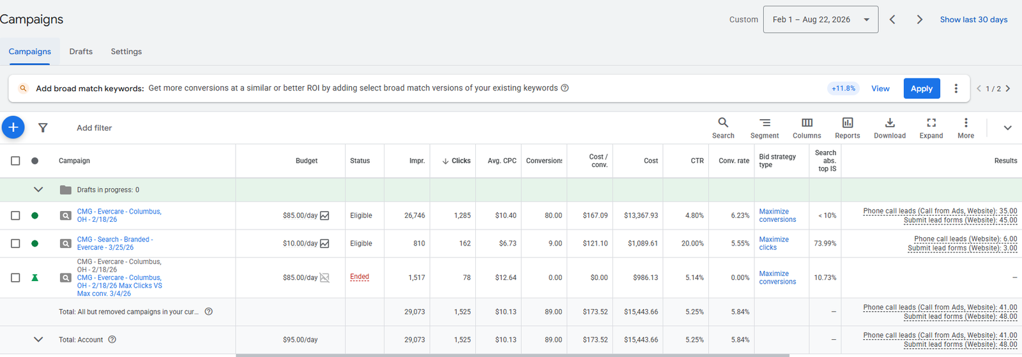The image size is (1022, 357).
Task: Collapse the toolbar with chevron arrow
Action: click(x=1007, y=127)
